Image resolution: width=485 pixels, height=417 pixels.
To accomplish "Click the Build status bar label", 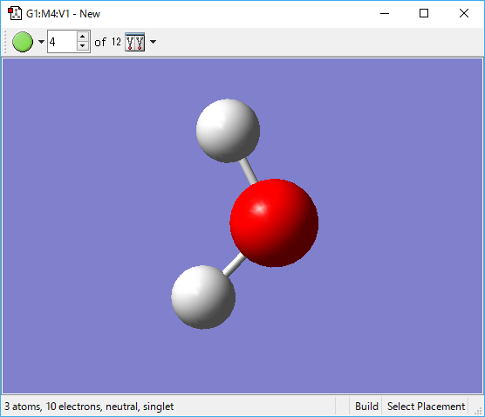I will click(x=366, y=407).
